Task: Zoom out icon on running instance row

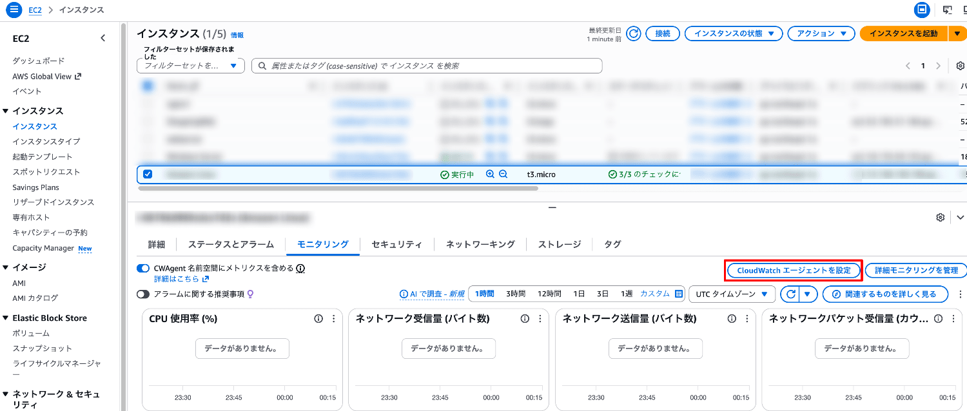Action: tap(503, 175)
